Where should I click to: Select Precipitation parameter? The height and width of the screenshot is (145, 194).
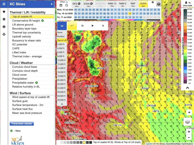(x=32, y=79)
